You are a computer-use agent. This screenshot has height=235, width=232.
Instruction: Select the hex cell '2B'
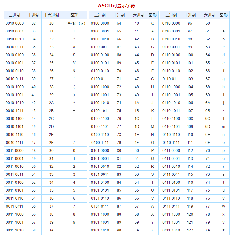click(x=51, y=111)
